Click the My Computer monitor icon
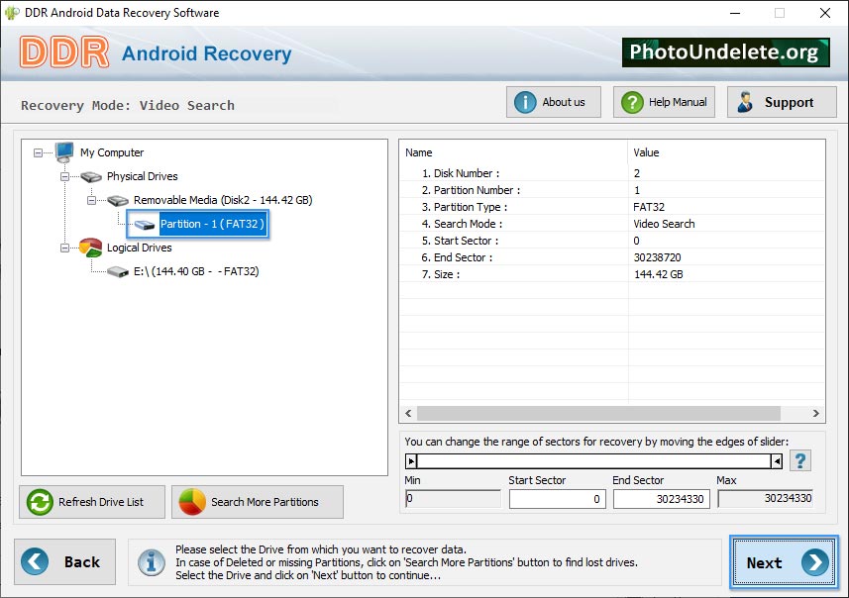Image resolution: width=849 pixels, height=598 pixels. point(64,152)
